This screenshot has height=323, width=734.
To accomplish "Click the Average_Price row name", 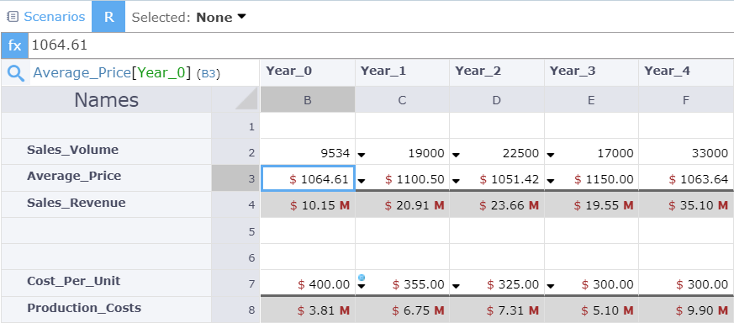I will tap(74, 176).
